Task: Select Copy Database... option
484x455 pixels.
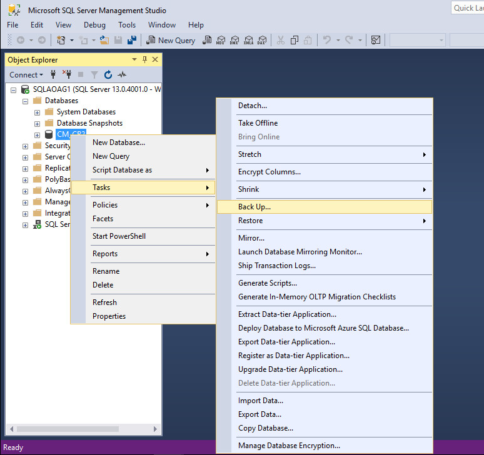Action: [x=325, y=428]
